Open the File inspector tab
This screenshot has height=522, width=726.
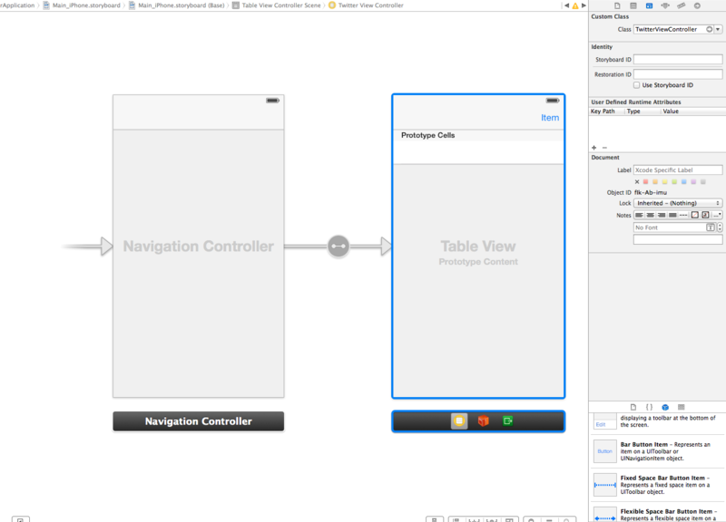click(x=617, y=5)
